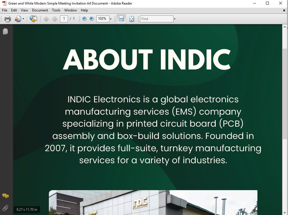Open the Edit menu
288x215 pixels.
pos(14,10)
